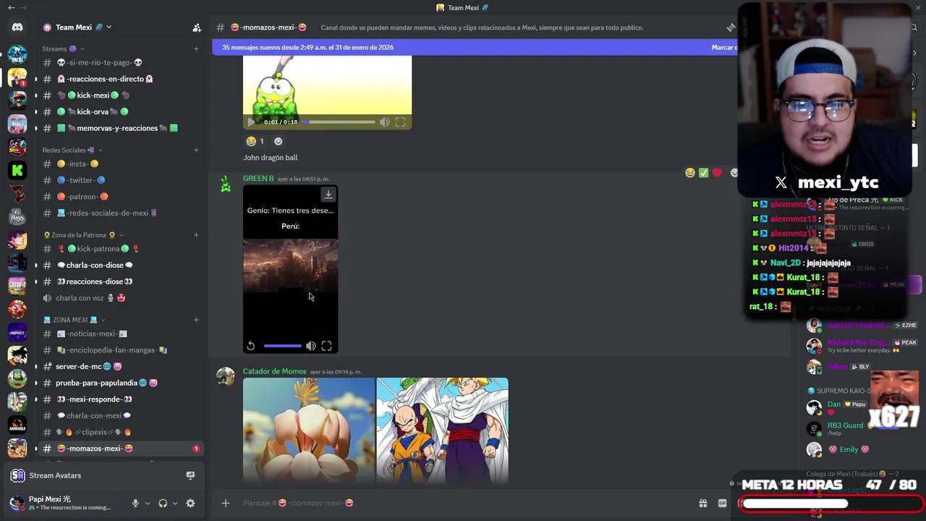
Task: Open Stream Avatars activity icon at right
Action: click(190, 475)
